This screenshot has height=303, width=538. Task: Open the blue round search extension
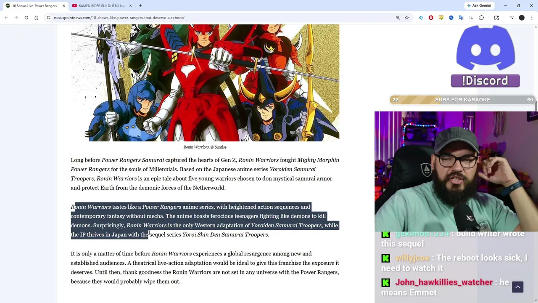[x=451, y=18]
